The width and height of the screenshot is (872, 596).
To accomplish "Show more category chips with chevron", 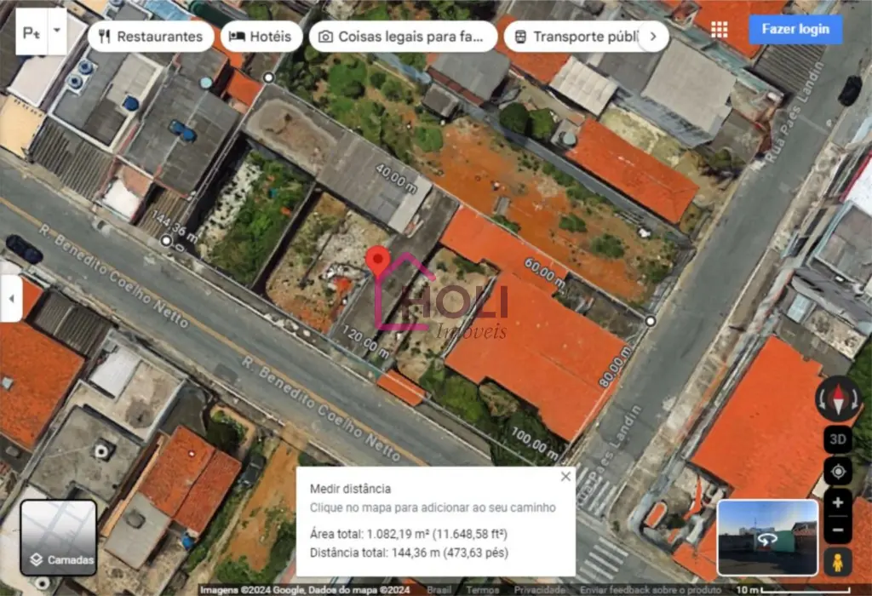I will click(x=653, y=37).
